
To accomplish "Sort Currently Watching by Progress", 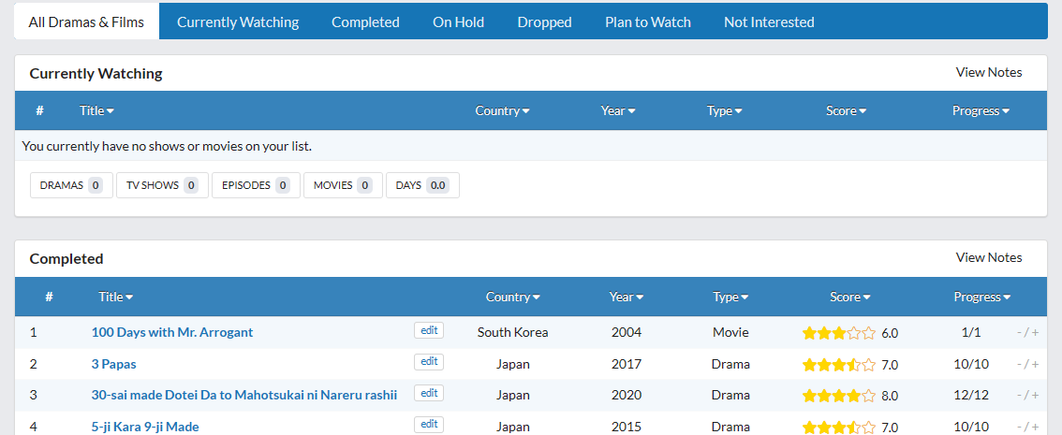I will [981, 111].
